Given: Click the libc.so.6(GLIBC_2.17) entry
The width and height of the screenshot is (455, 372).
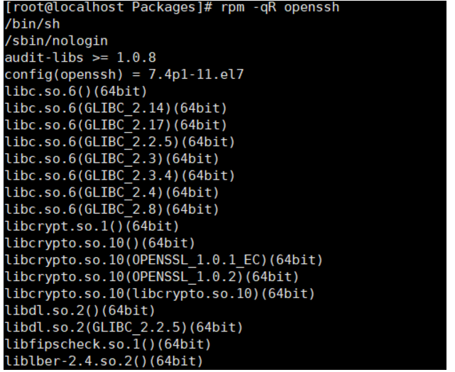Looking at the screenshot, I should [x=116, y=125].
